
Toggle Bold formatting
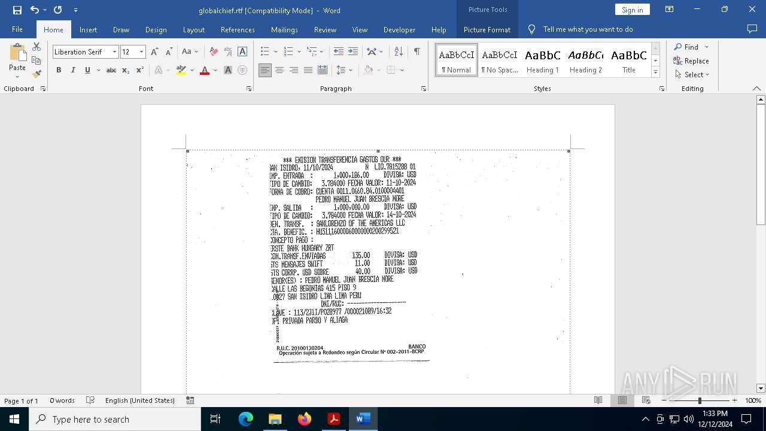point(59,70)
